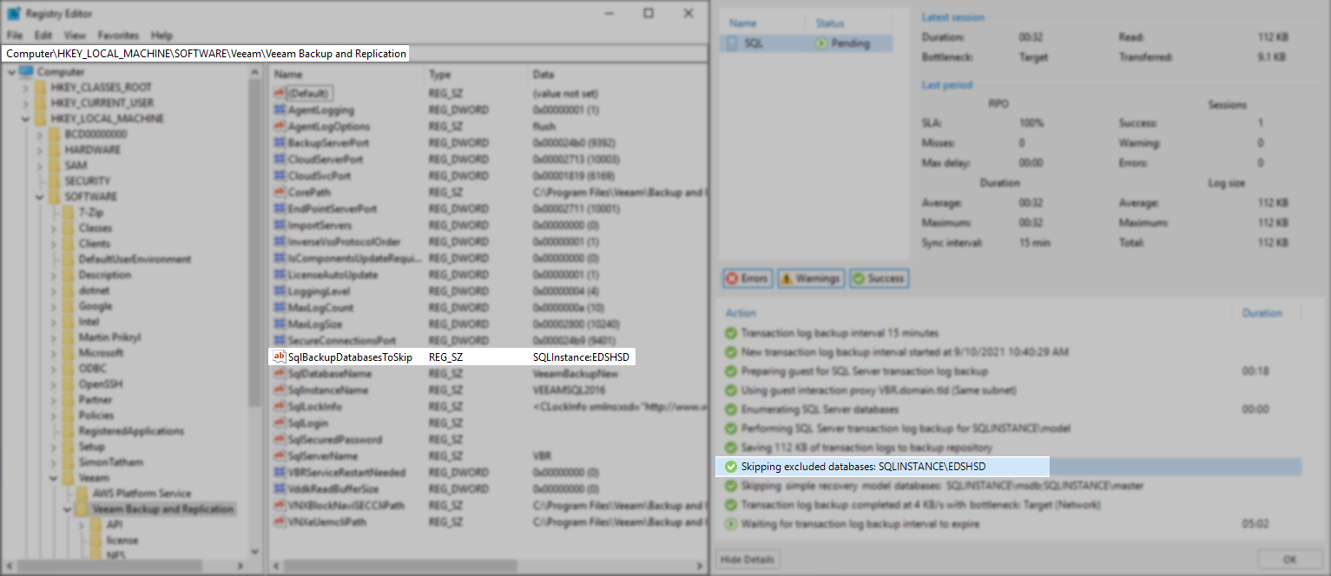1331x576 pixels.
Task: Select the SecureConnectionsPort value name
Action: point(342,341)
